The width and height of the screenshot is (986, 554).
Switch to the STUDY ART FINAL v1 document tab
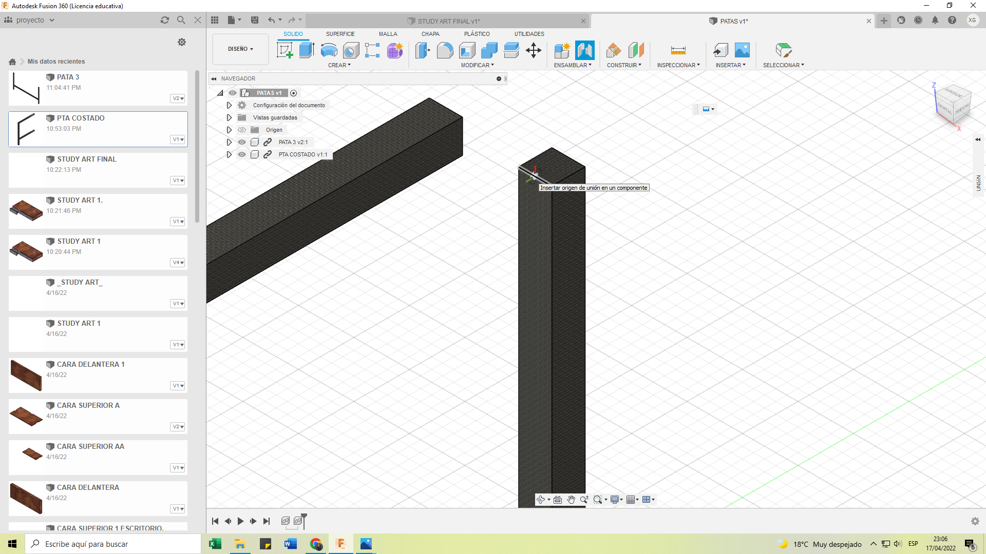point(448,21)
